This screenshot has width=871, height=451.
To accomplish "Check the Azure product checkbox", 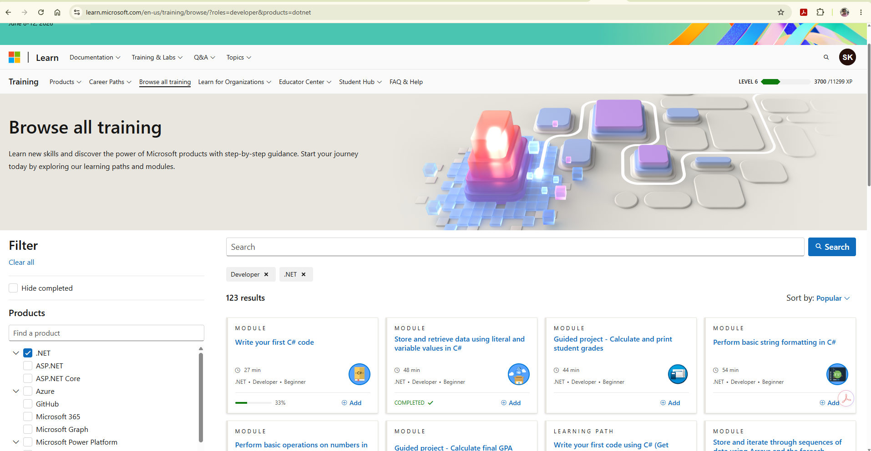I will pos(28,391).
